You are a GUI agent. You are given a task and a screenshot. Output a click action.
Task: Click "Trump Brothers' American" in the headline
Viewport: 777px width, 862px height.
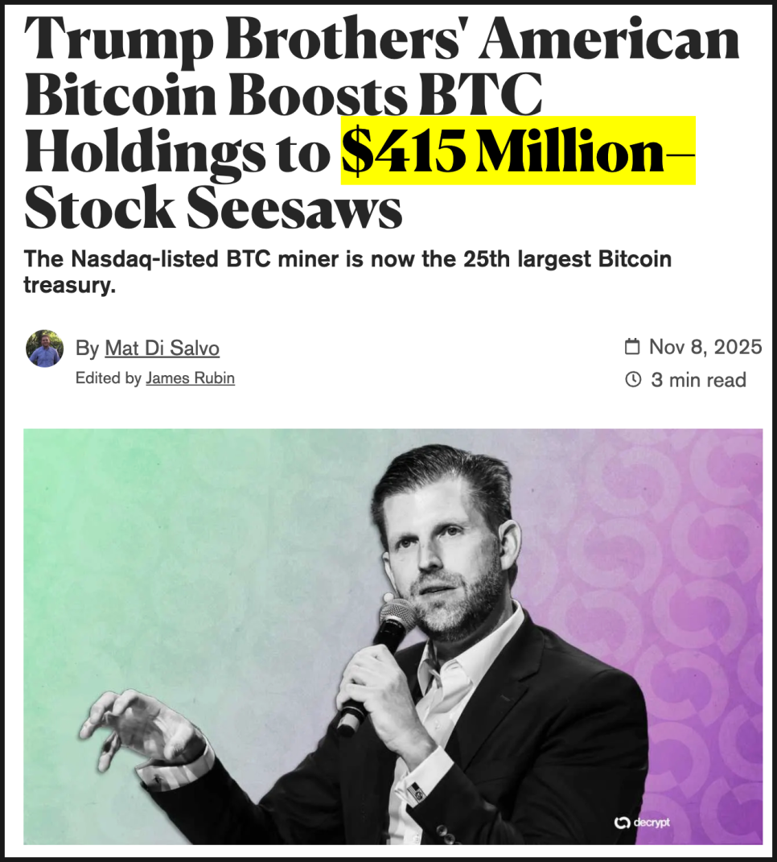point(382,39)
